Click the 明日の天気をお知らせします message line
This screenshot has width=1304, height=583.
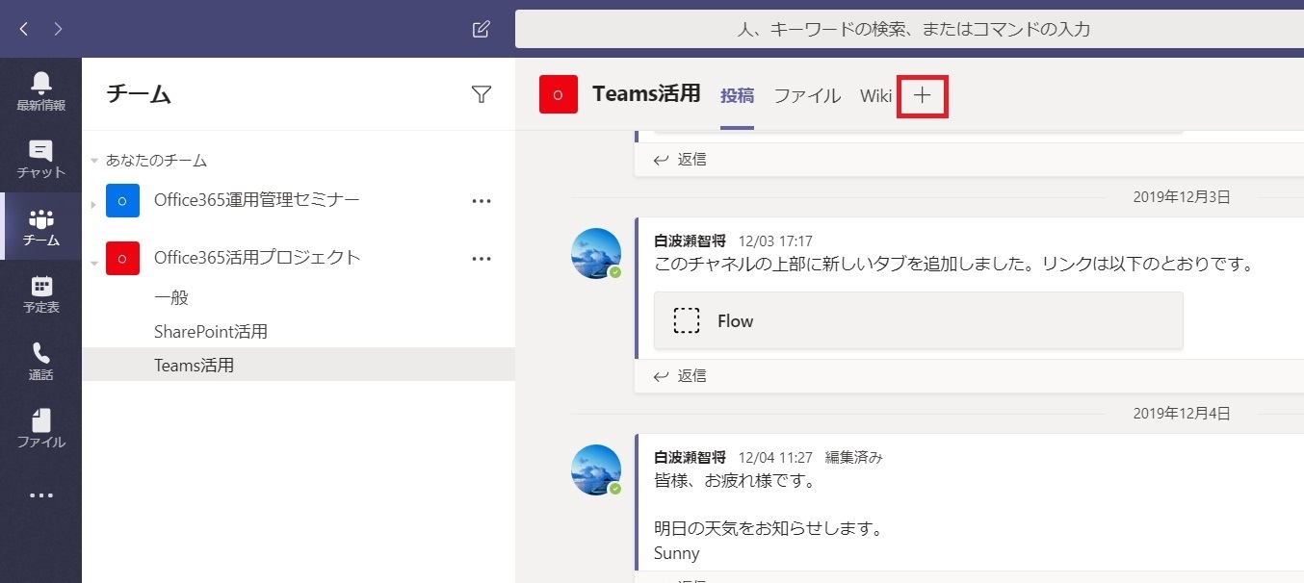(769, 528)
